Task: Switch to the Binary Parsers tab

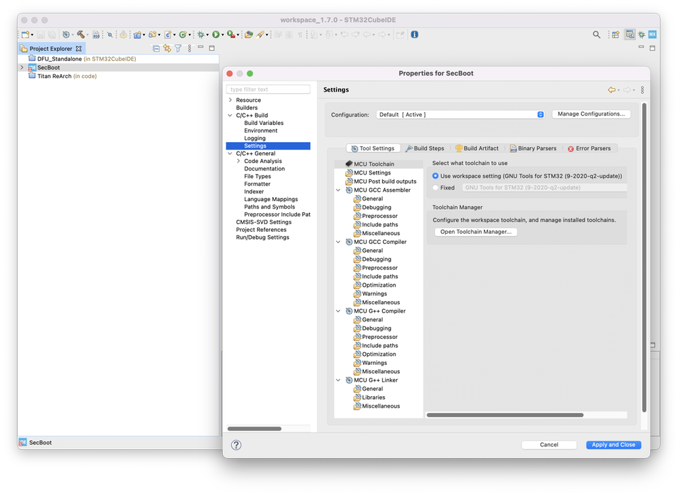Action: [533, 148]
